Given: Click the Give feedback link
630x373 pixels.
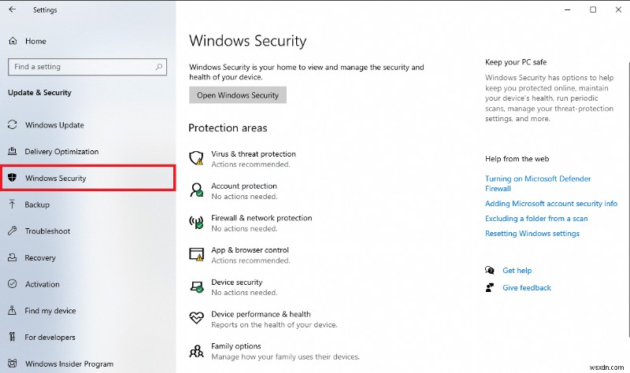Looking at the screenshot, I should coord(527,288).
